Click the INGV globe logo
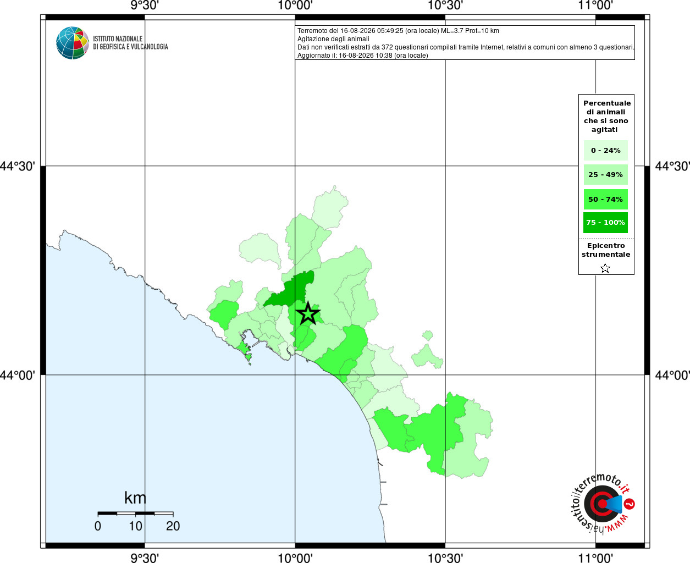The width and height of the screenshot is (690, 563). 73,43
